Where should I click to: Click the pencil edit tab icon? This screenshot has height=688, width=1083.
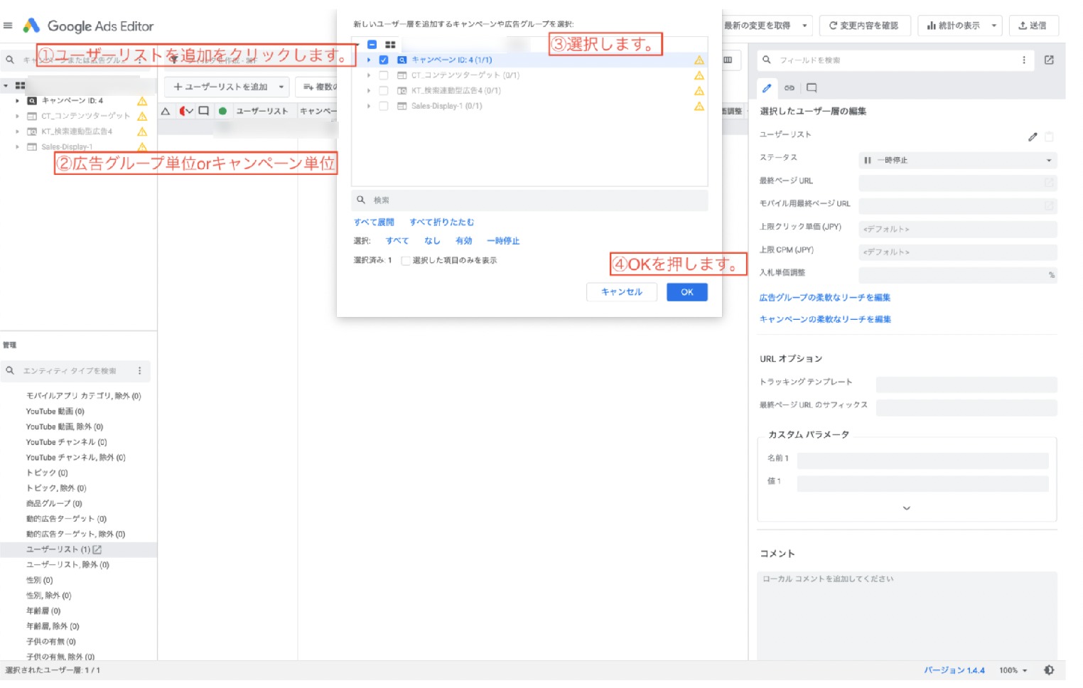[x=767, y=88]
